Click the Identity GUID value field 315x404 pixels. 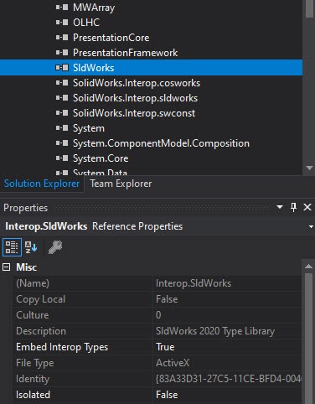click(227, 379)
